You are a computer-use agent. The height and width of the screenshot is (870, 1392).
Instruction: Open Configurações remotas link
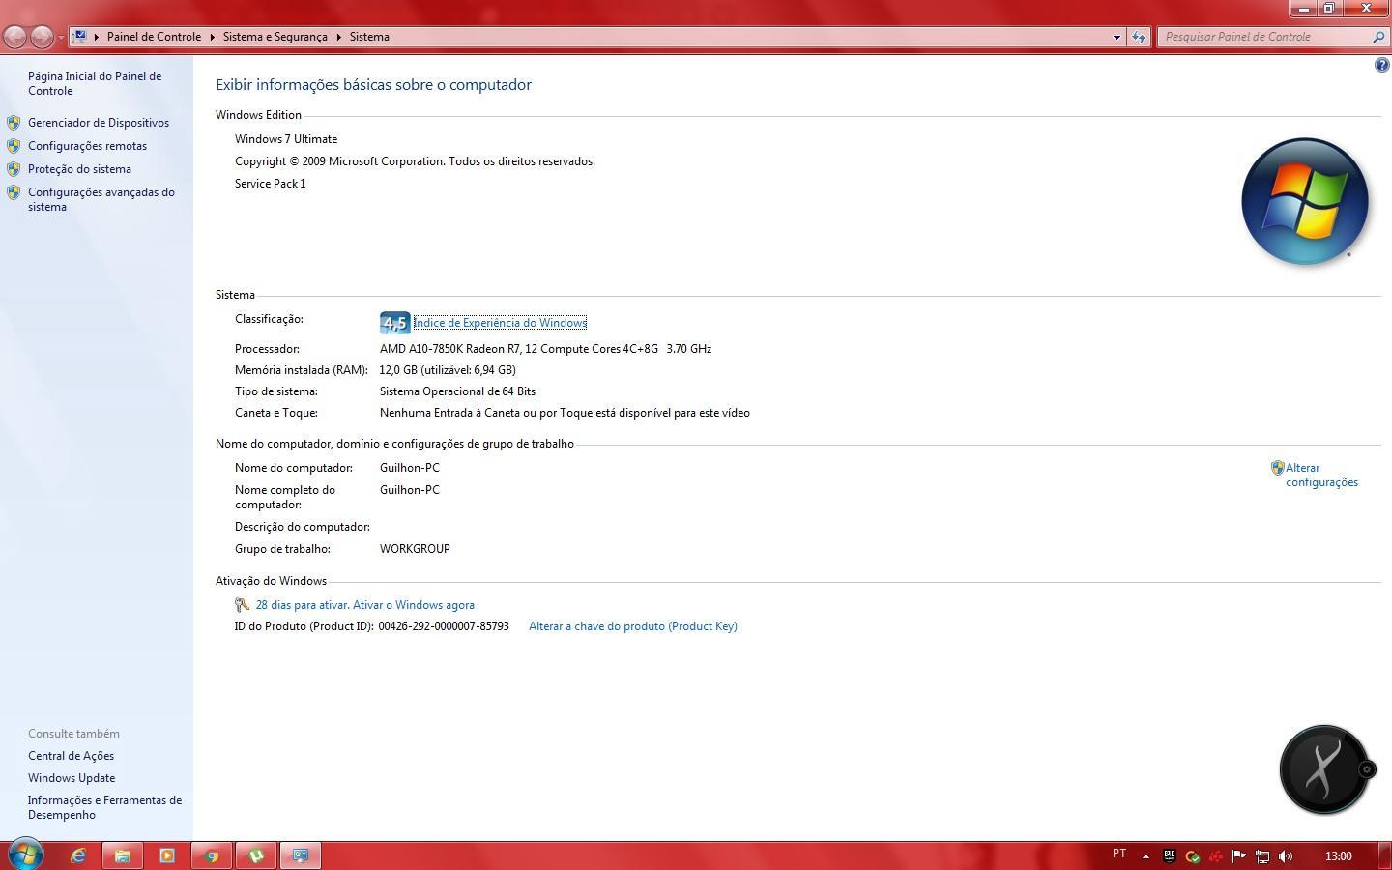click(87, 146)
